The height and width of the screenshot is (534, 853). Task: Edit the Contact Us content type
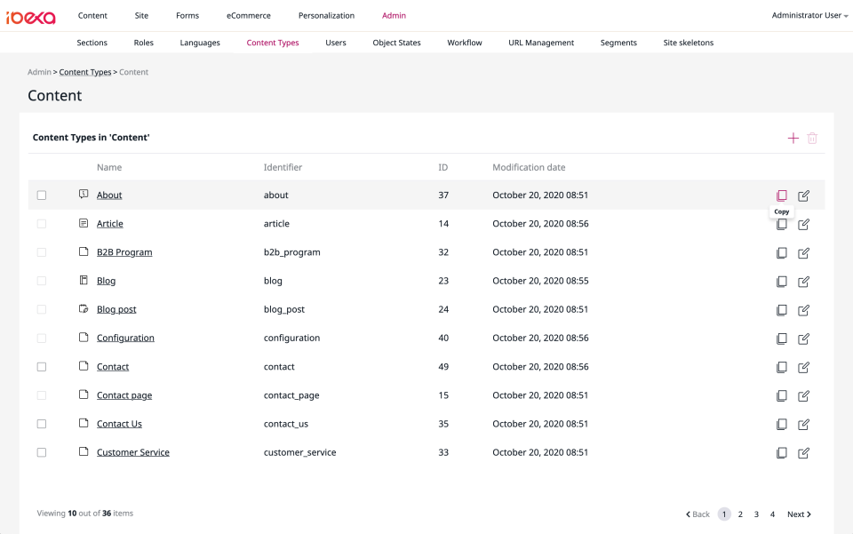[803, 425]
